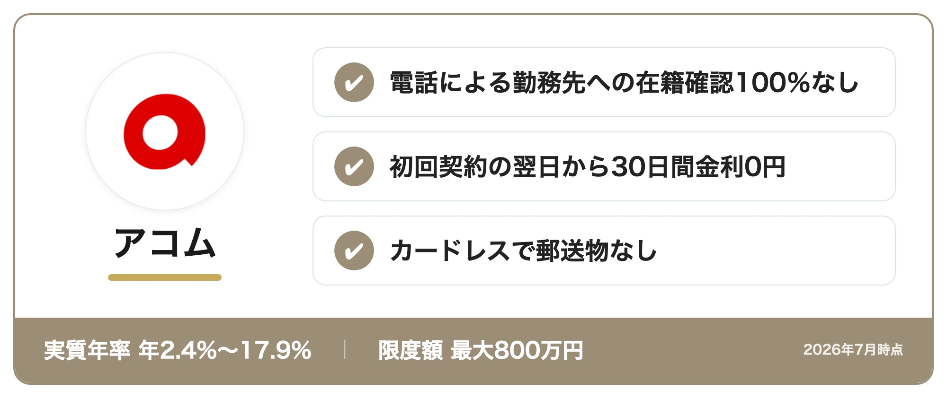Screen dimensions: 947x398
Task: Click the 年2.4%〜17.9% rate text
Action: coord(225,350)
